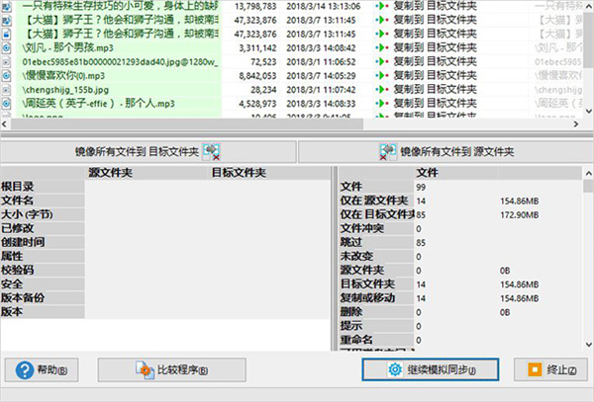This screenshot has width=594, height=402.
Task: Click 镜像所有文件到 源文件夹 button
Action: click(x=445, y=152)
